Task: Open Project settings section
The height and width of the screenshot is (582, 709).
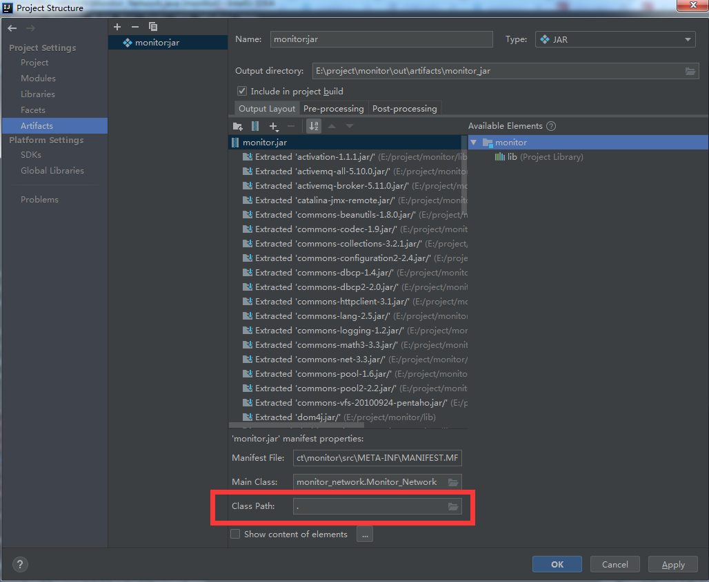Action: 34,62
